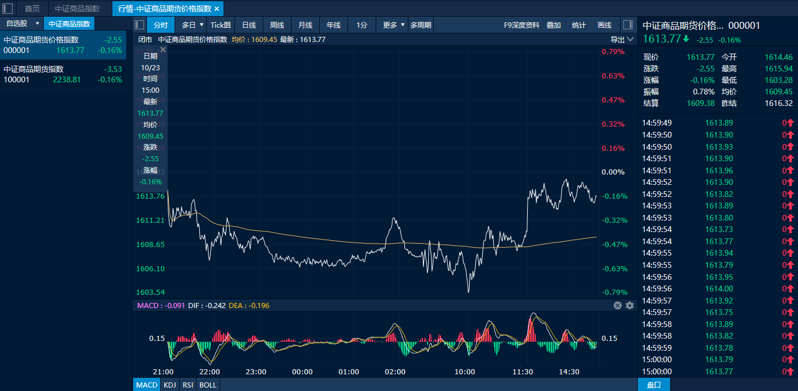This screenshot has width=798, height=391.
Task: Click the 昨结 value 1616.32
Action: (x=779, y=103)
